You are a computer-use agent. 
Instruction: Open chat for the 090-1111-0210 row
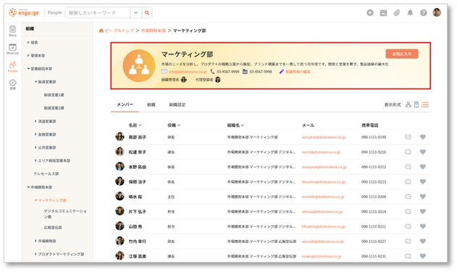[408, 152]
